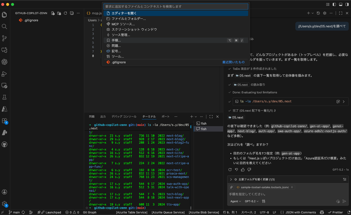Create a new folder in the Explorer header

pyautogui.click(x=59, y=13)
